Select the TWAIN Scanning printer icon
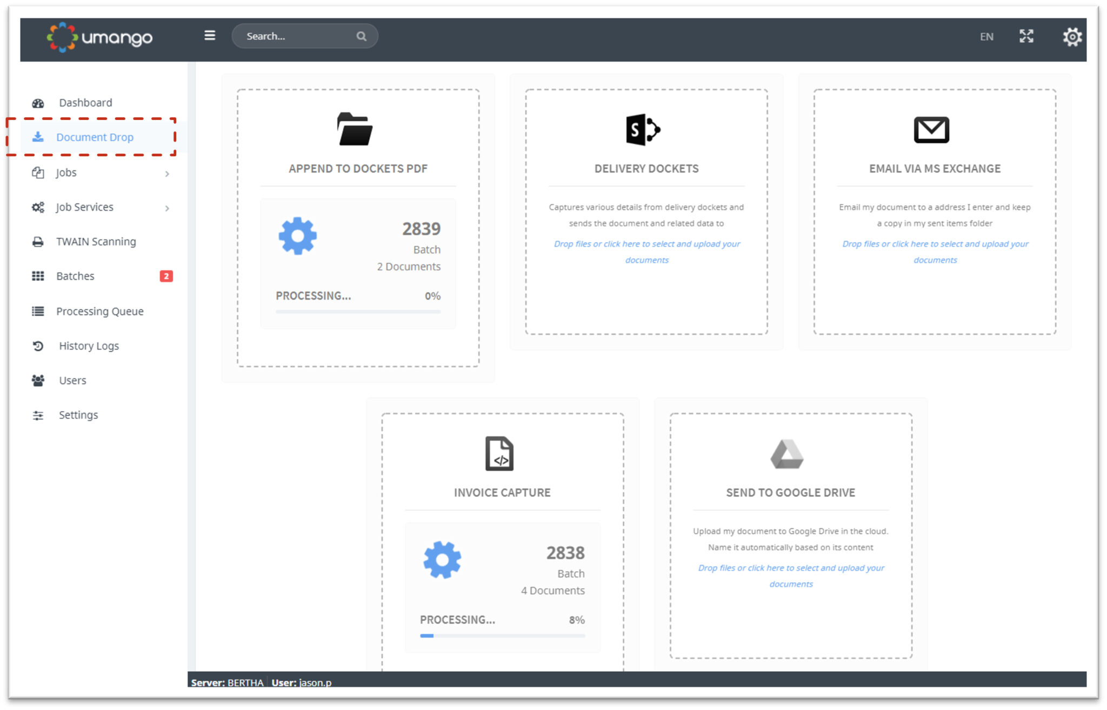 coord(37,241)
